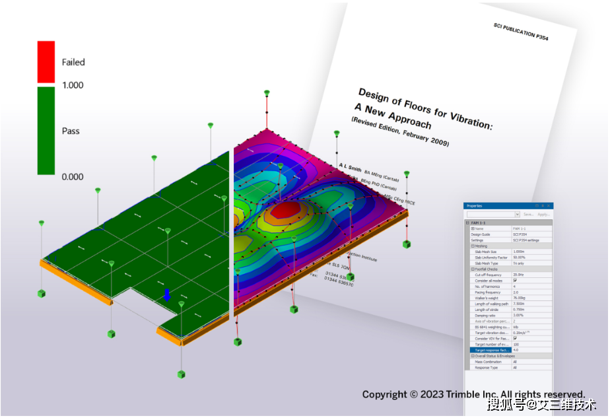Open the BS 6841 weighting curve value Wb
Viewport: 610px width, 418px height.
[x=532, y=327]
